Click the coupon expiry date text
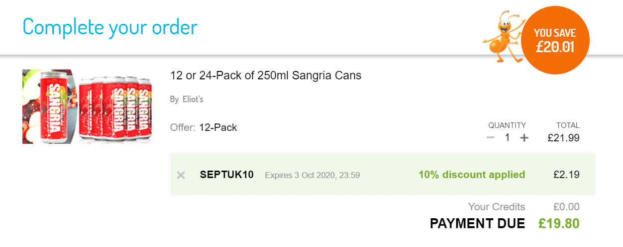The width and height of the screenshot is (623, 247). point(312,175)
